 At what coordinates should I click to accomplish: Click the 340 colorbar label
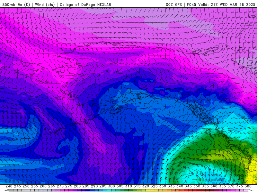[x=180, y=186]
